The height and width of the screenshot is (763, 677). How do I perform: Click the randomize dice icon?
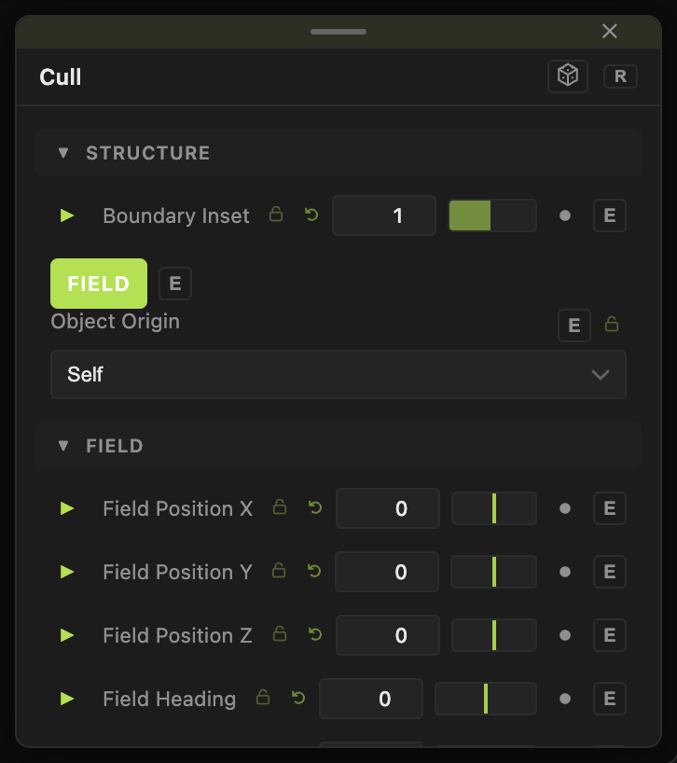[x=568, y=76]
